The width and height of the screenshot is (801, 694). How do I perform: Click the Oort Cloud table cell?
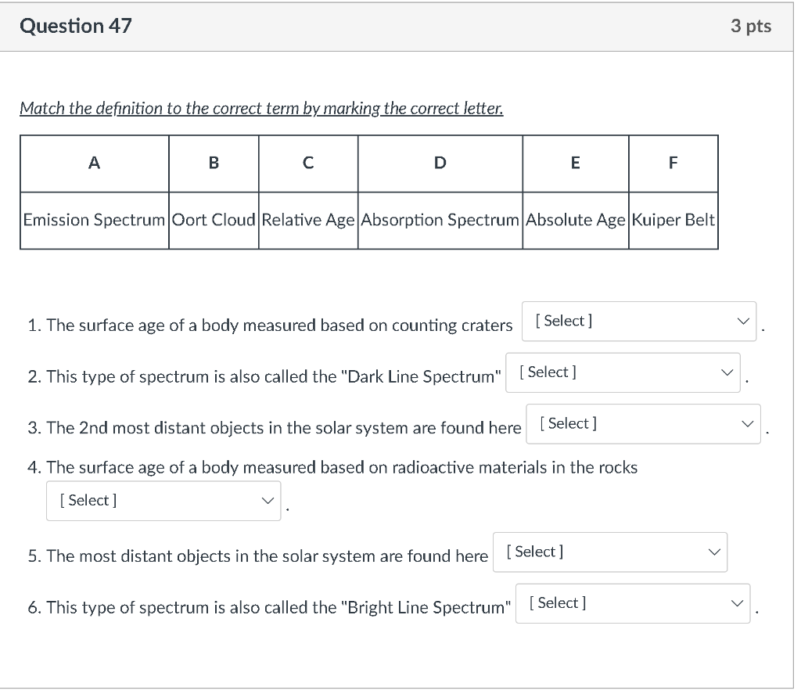pos(214,221)
